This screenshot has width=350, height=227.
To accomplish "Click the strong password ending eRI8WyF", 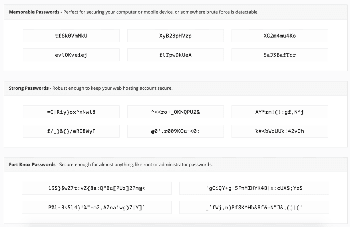I will point(71,131).
